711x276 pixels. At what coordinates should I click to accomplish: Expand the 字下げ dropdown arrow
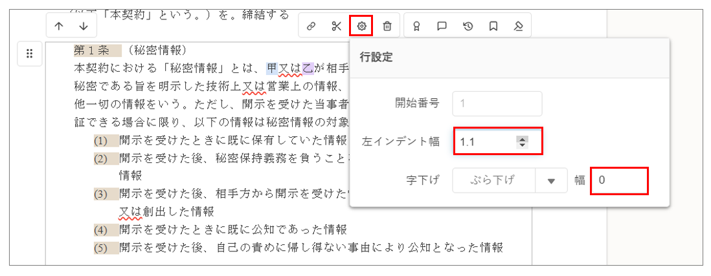[551, 181]
